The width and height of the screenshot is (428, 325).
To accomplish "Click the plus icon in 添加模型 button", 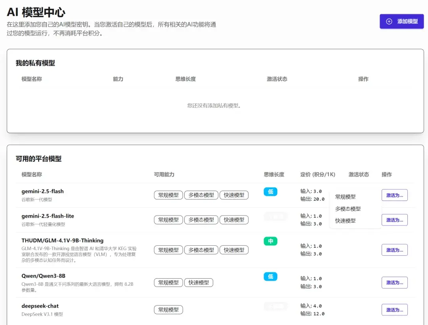I will pyautogui.click(x=389, y=21).
